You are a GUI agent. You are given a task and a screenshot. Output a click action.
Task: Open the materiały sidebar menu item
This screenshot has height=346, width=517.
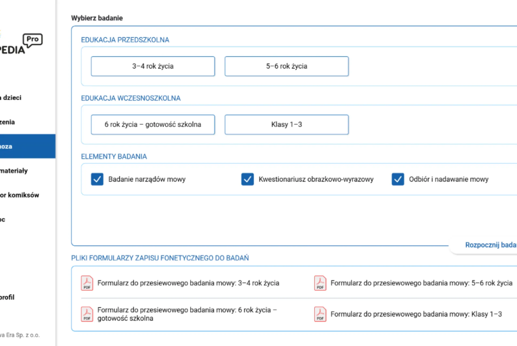tap(14, 171)
